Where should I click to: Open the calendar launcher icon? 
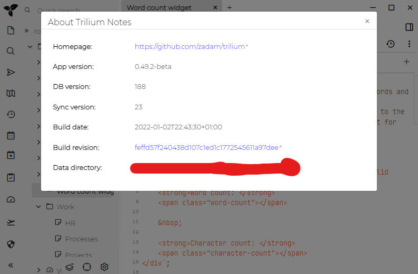pos(11,136)
